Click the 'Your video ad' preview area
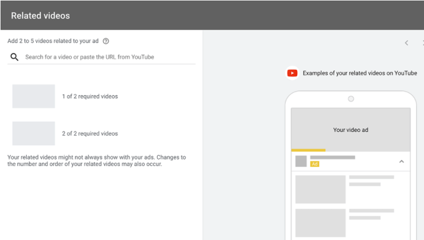This screenshot has width=424, height=240. (350, 130)
